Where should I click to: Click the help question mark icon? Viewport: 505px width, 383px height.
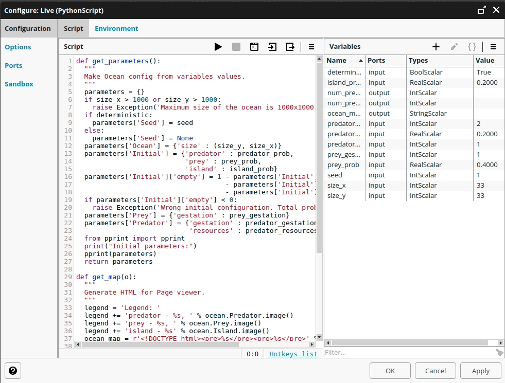pos(13,371)
